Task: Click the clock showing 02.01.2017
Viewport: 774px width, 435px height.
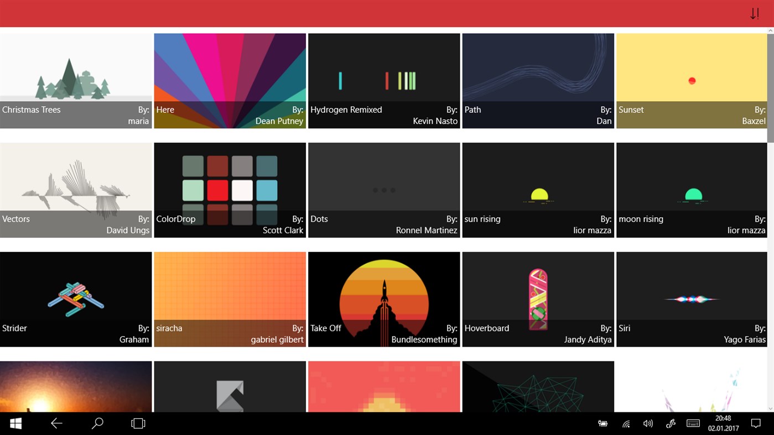Action: click(x=723, y=423)
